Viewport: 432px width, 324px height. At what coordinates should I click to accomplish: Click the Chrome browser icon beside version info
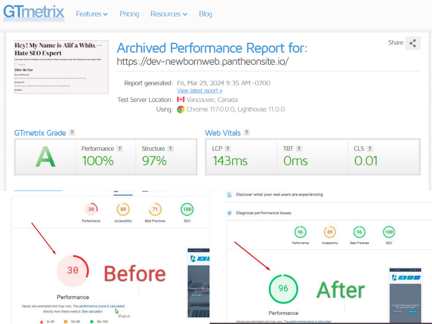(x=181, y=109)
